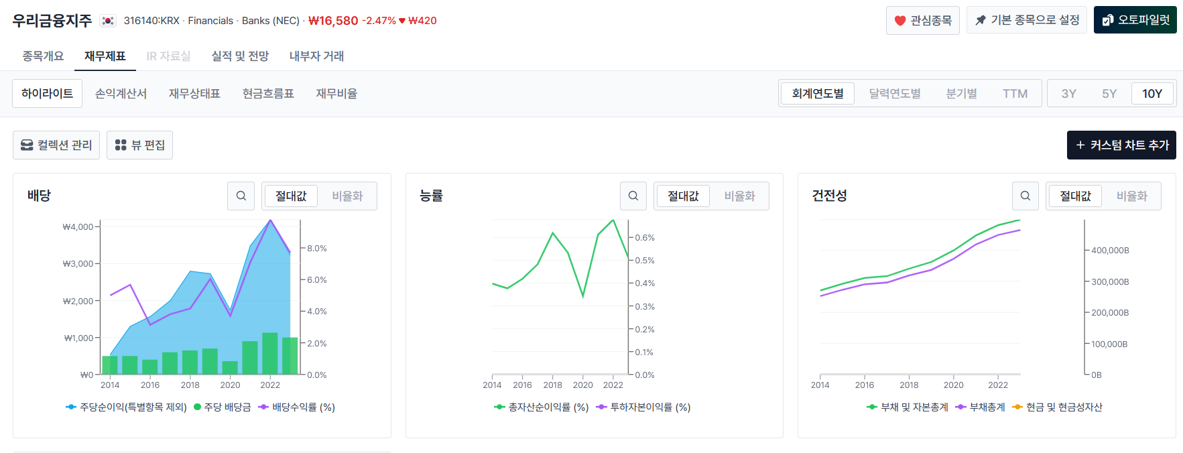
Task: Open magnifier search on 능률 chart
Action: [633, 196]
